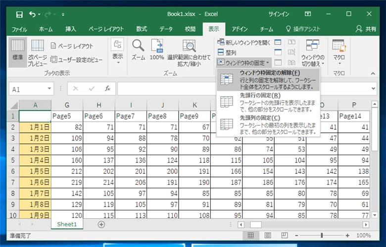Click the split window icon
This screenshot has height=247, width=386.
[278, 42]
